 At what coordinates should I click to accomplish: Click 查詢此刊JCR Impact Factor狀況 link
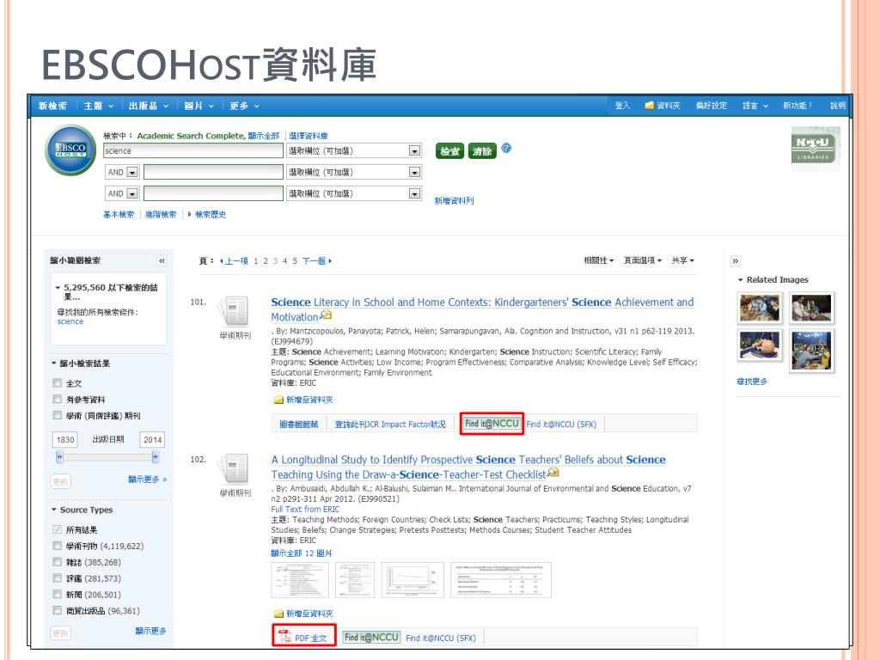coord(390,425)
